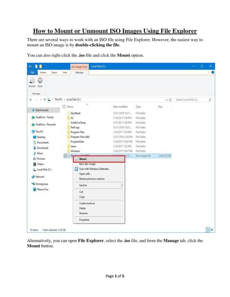The image size is (230, 297).
Task: Open Music in the navigation pane
Action: (38, 154)
